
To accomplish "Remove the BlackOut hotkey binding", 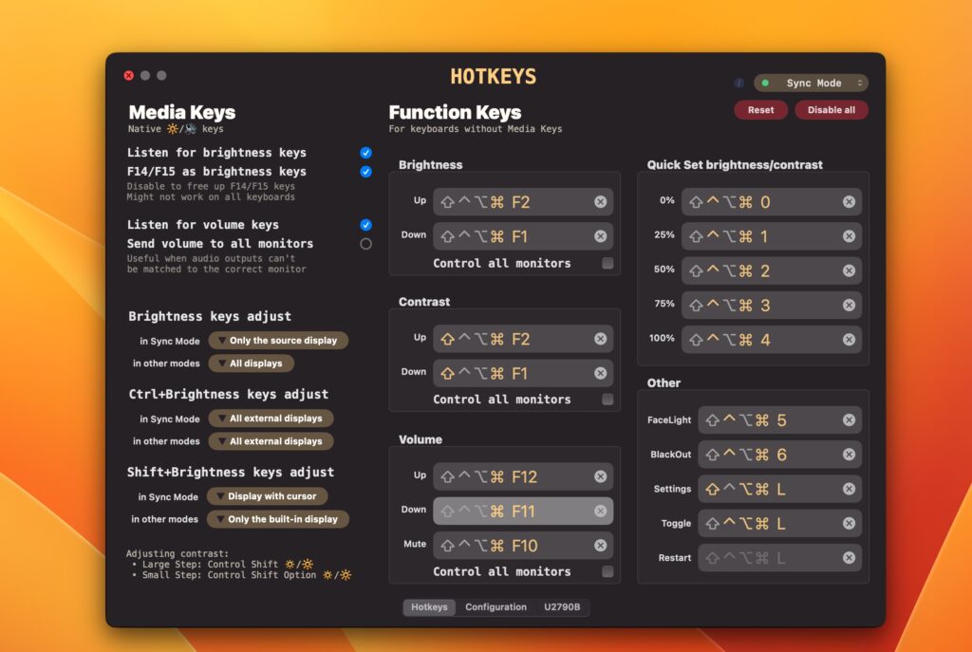I will 849,455.
